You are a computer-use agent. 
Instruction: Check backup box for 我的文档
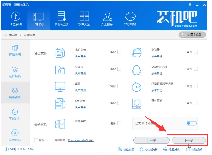(119, 52)
